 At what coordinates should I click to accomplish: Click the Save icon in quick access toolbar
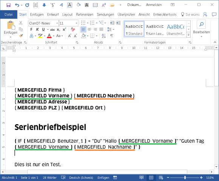pyautogui.click(x=9, y=5)
